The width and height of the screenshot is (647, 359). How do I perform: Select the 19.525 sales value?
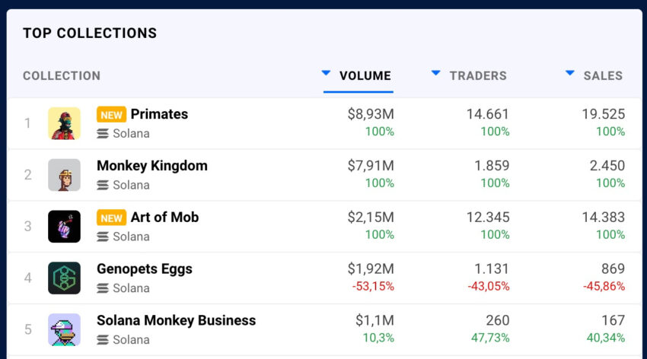(x=604, y=114)
